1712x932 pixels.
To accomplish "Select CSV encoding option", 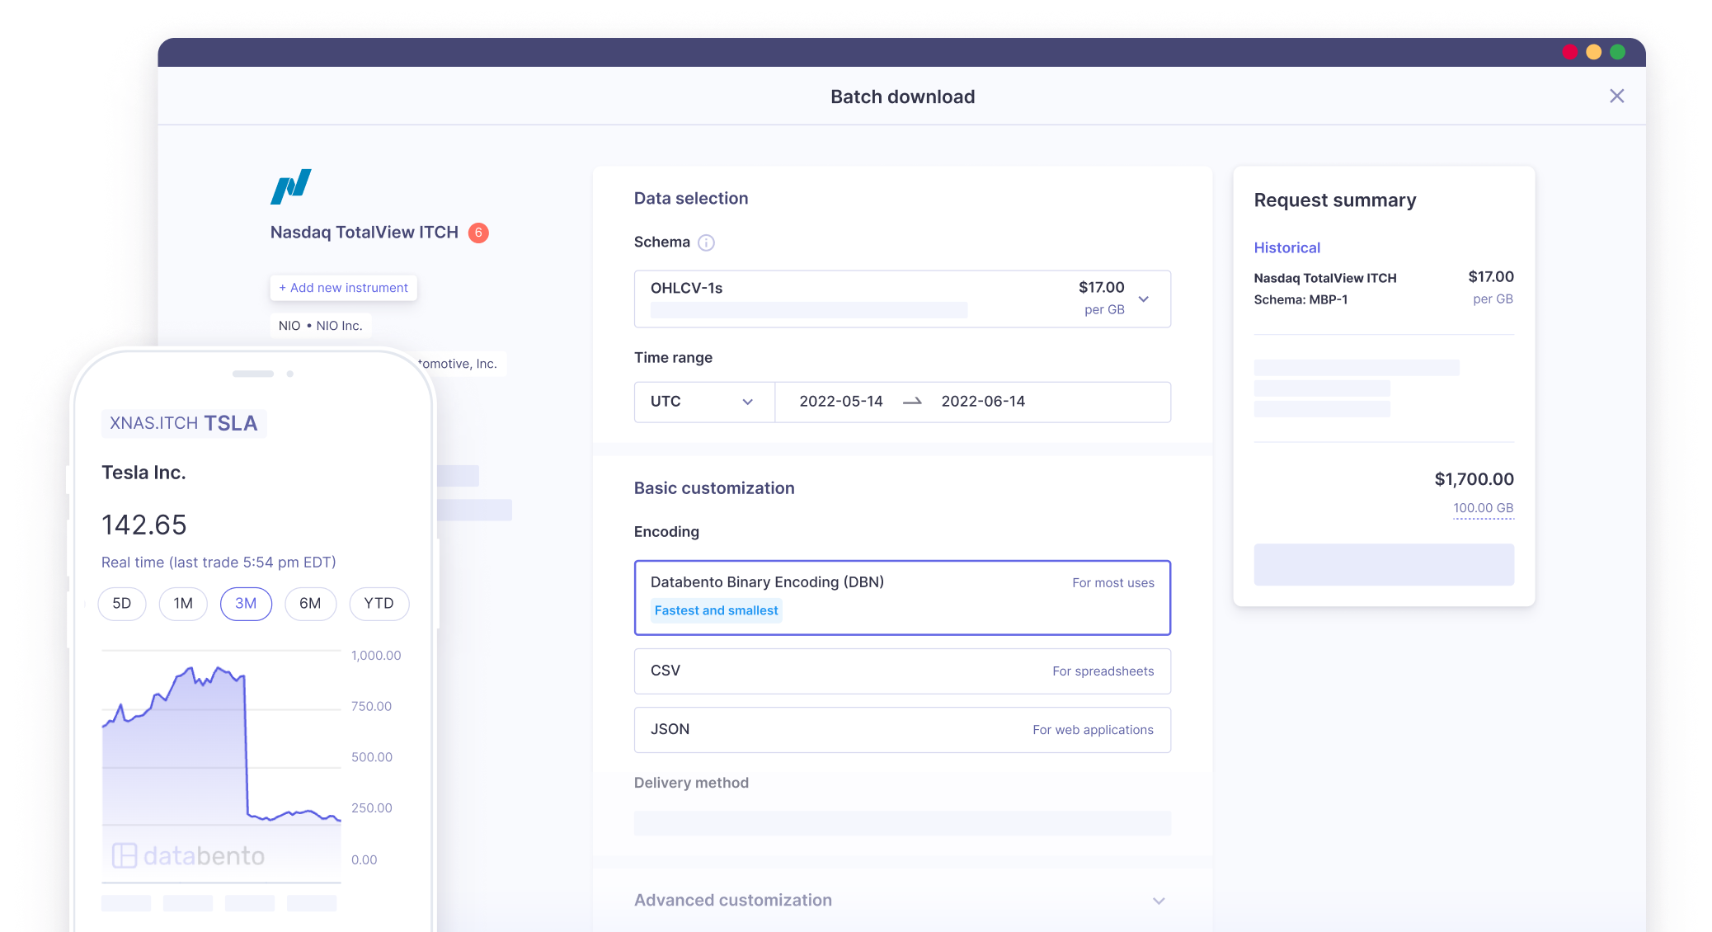I will pos(901,671).
